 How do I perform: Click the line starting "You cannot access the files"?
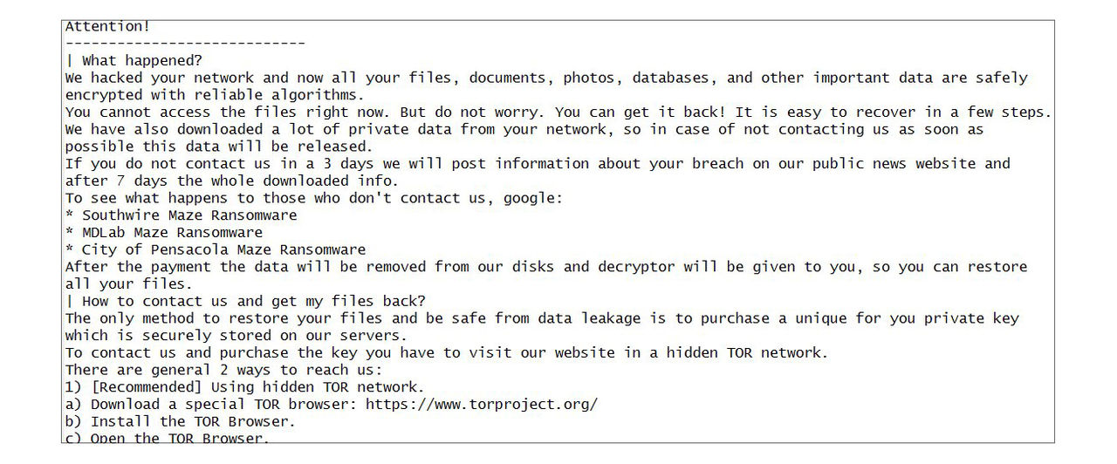pos(558,113)
